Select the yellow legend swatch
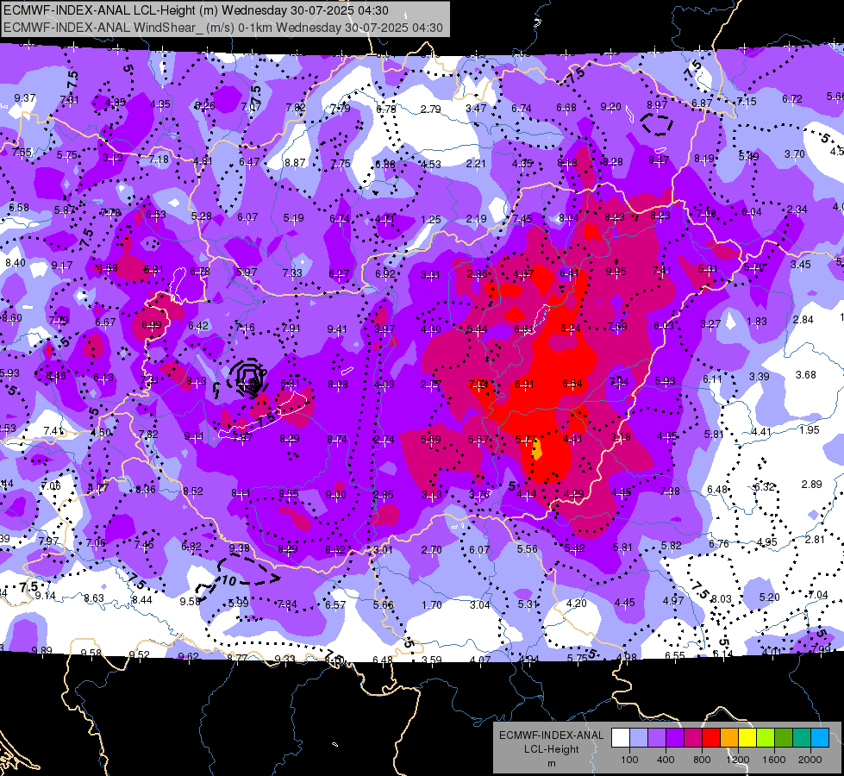Viewport: 844px width, 776px height. [747, 738]
